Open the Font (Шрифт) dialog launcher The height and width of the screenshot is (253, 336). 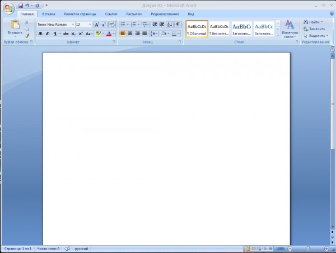tap(114, 42)
